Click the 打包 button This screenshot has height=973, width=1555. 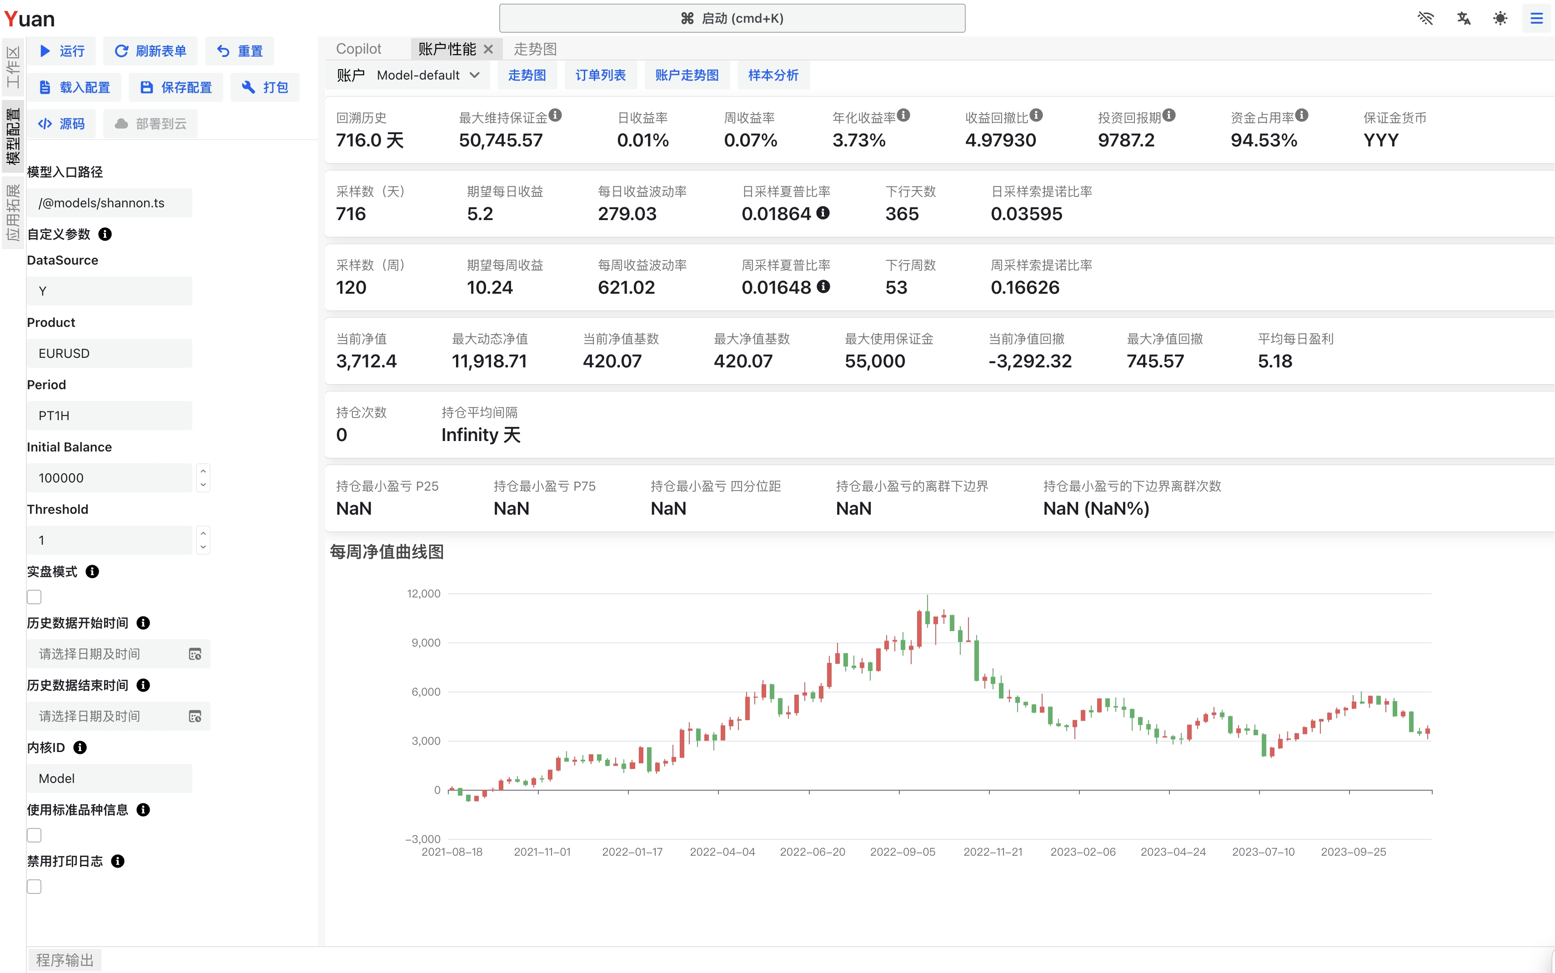click(x=265, y=87)
